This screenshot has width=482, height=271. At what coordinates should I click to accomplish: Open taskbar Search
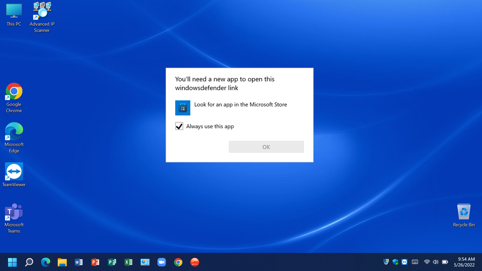(29, 262)
